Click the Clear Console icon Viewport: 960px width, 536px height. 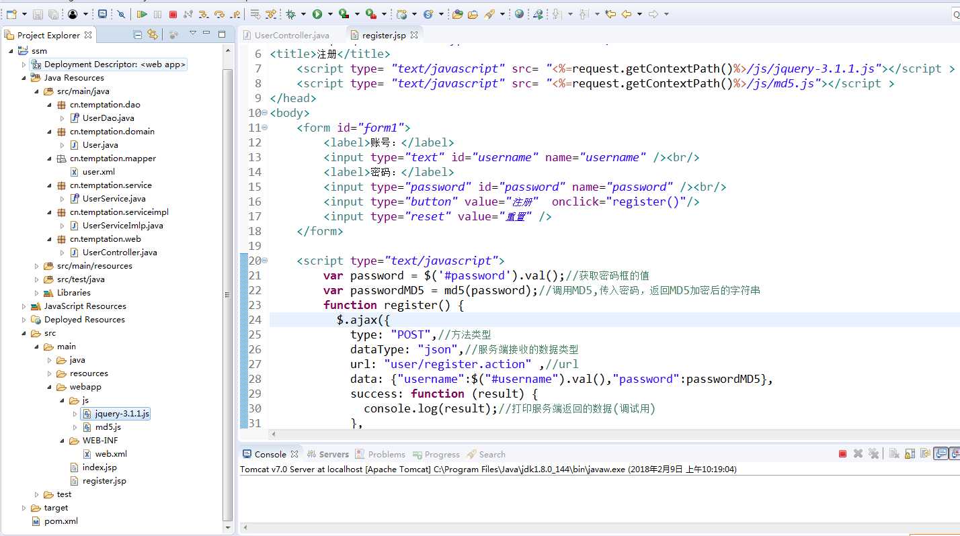pos(894,454)
